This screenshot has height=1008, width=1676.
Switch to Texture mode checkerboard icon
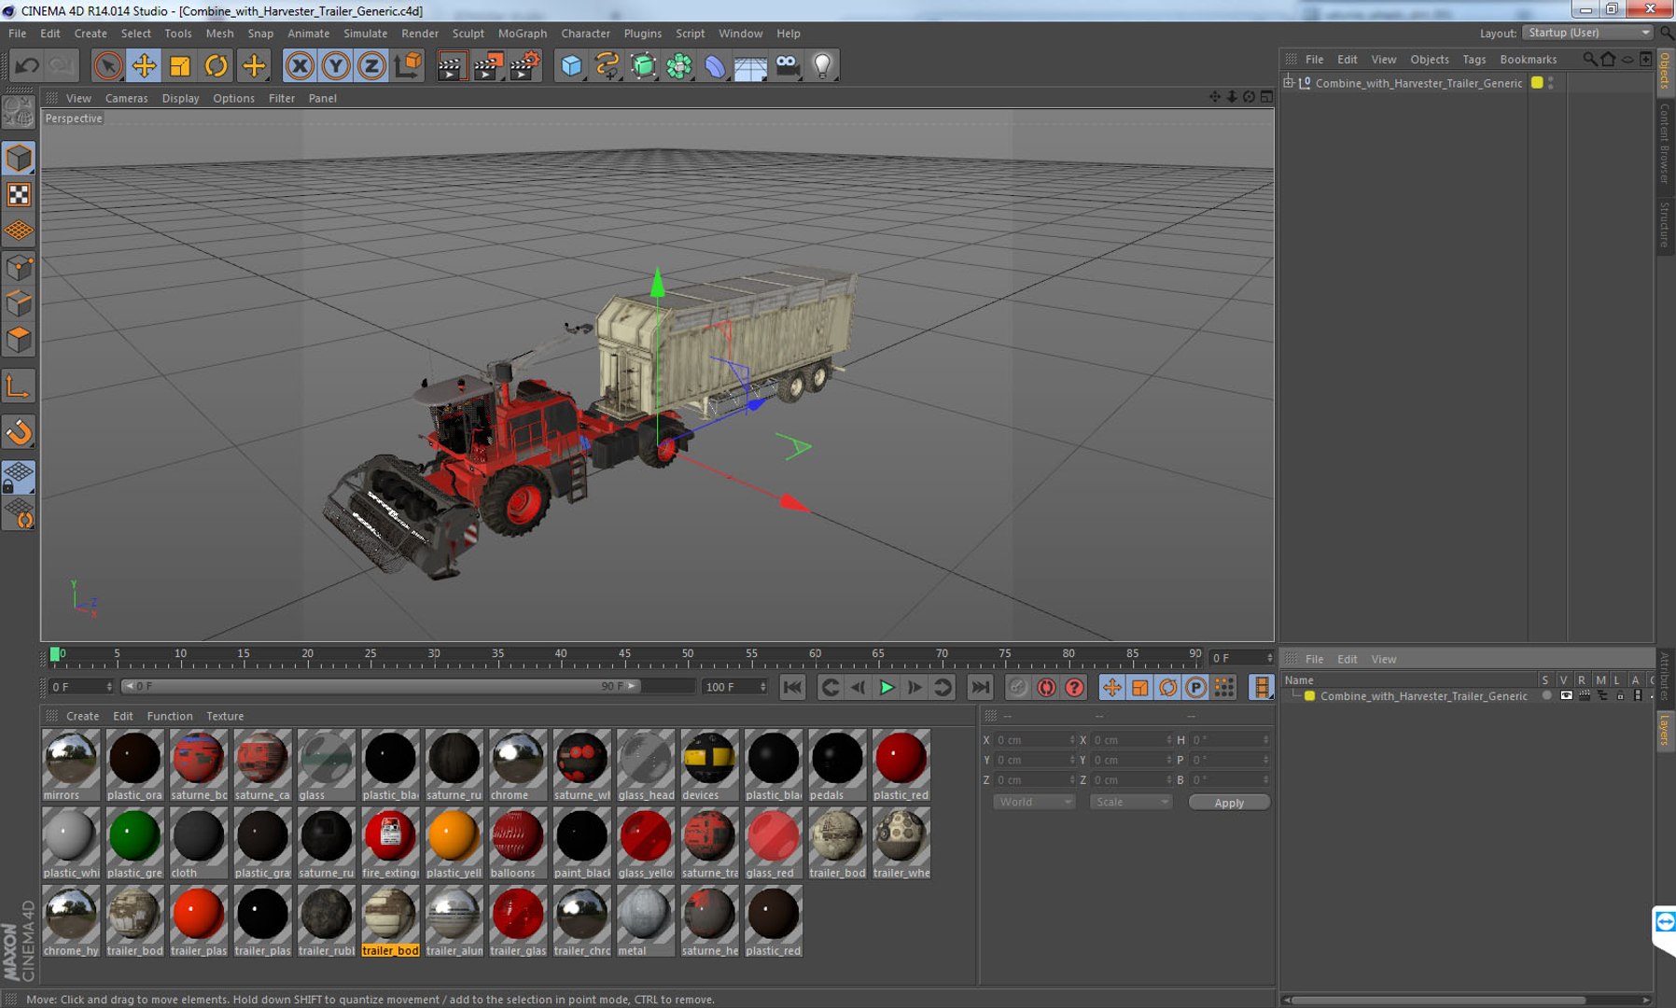coord(19,194)
